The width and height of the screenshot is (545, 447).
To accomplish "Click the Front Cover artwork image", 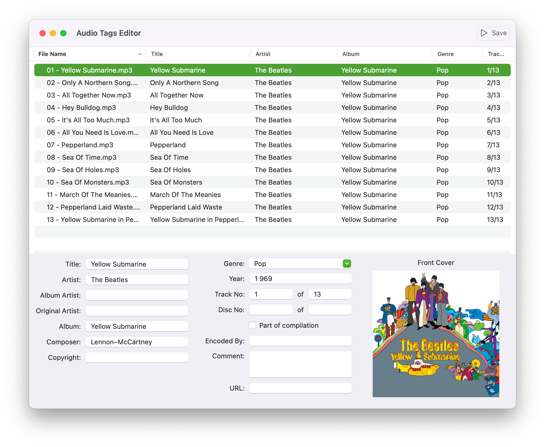I will click(436, 334).
